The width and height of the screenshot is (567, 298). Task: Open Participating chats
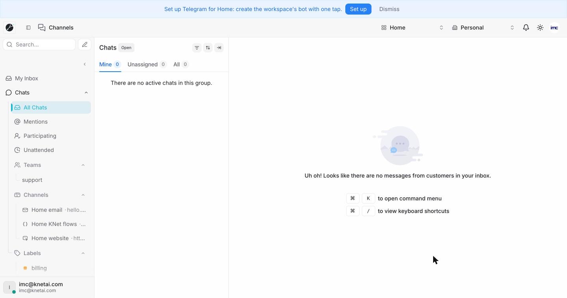click(51, 136)
